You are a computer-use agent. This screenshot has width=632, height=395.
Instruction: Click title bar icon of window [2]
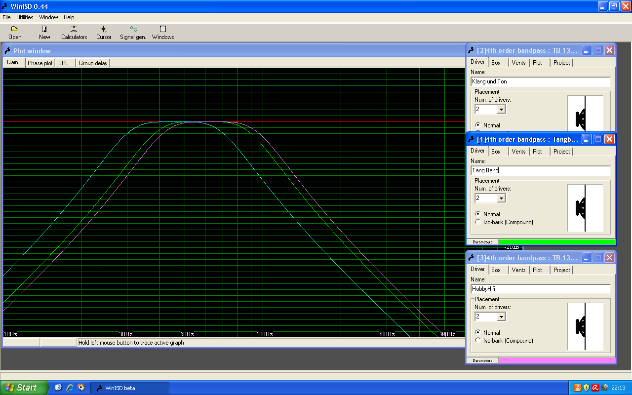472,50
